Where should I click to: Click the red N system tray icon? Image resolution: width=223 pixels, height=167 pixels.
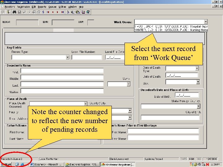(x=208, y=165)
